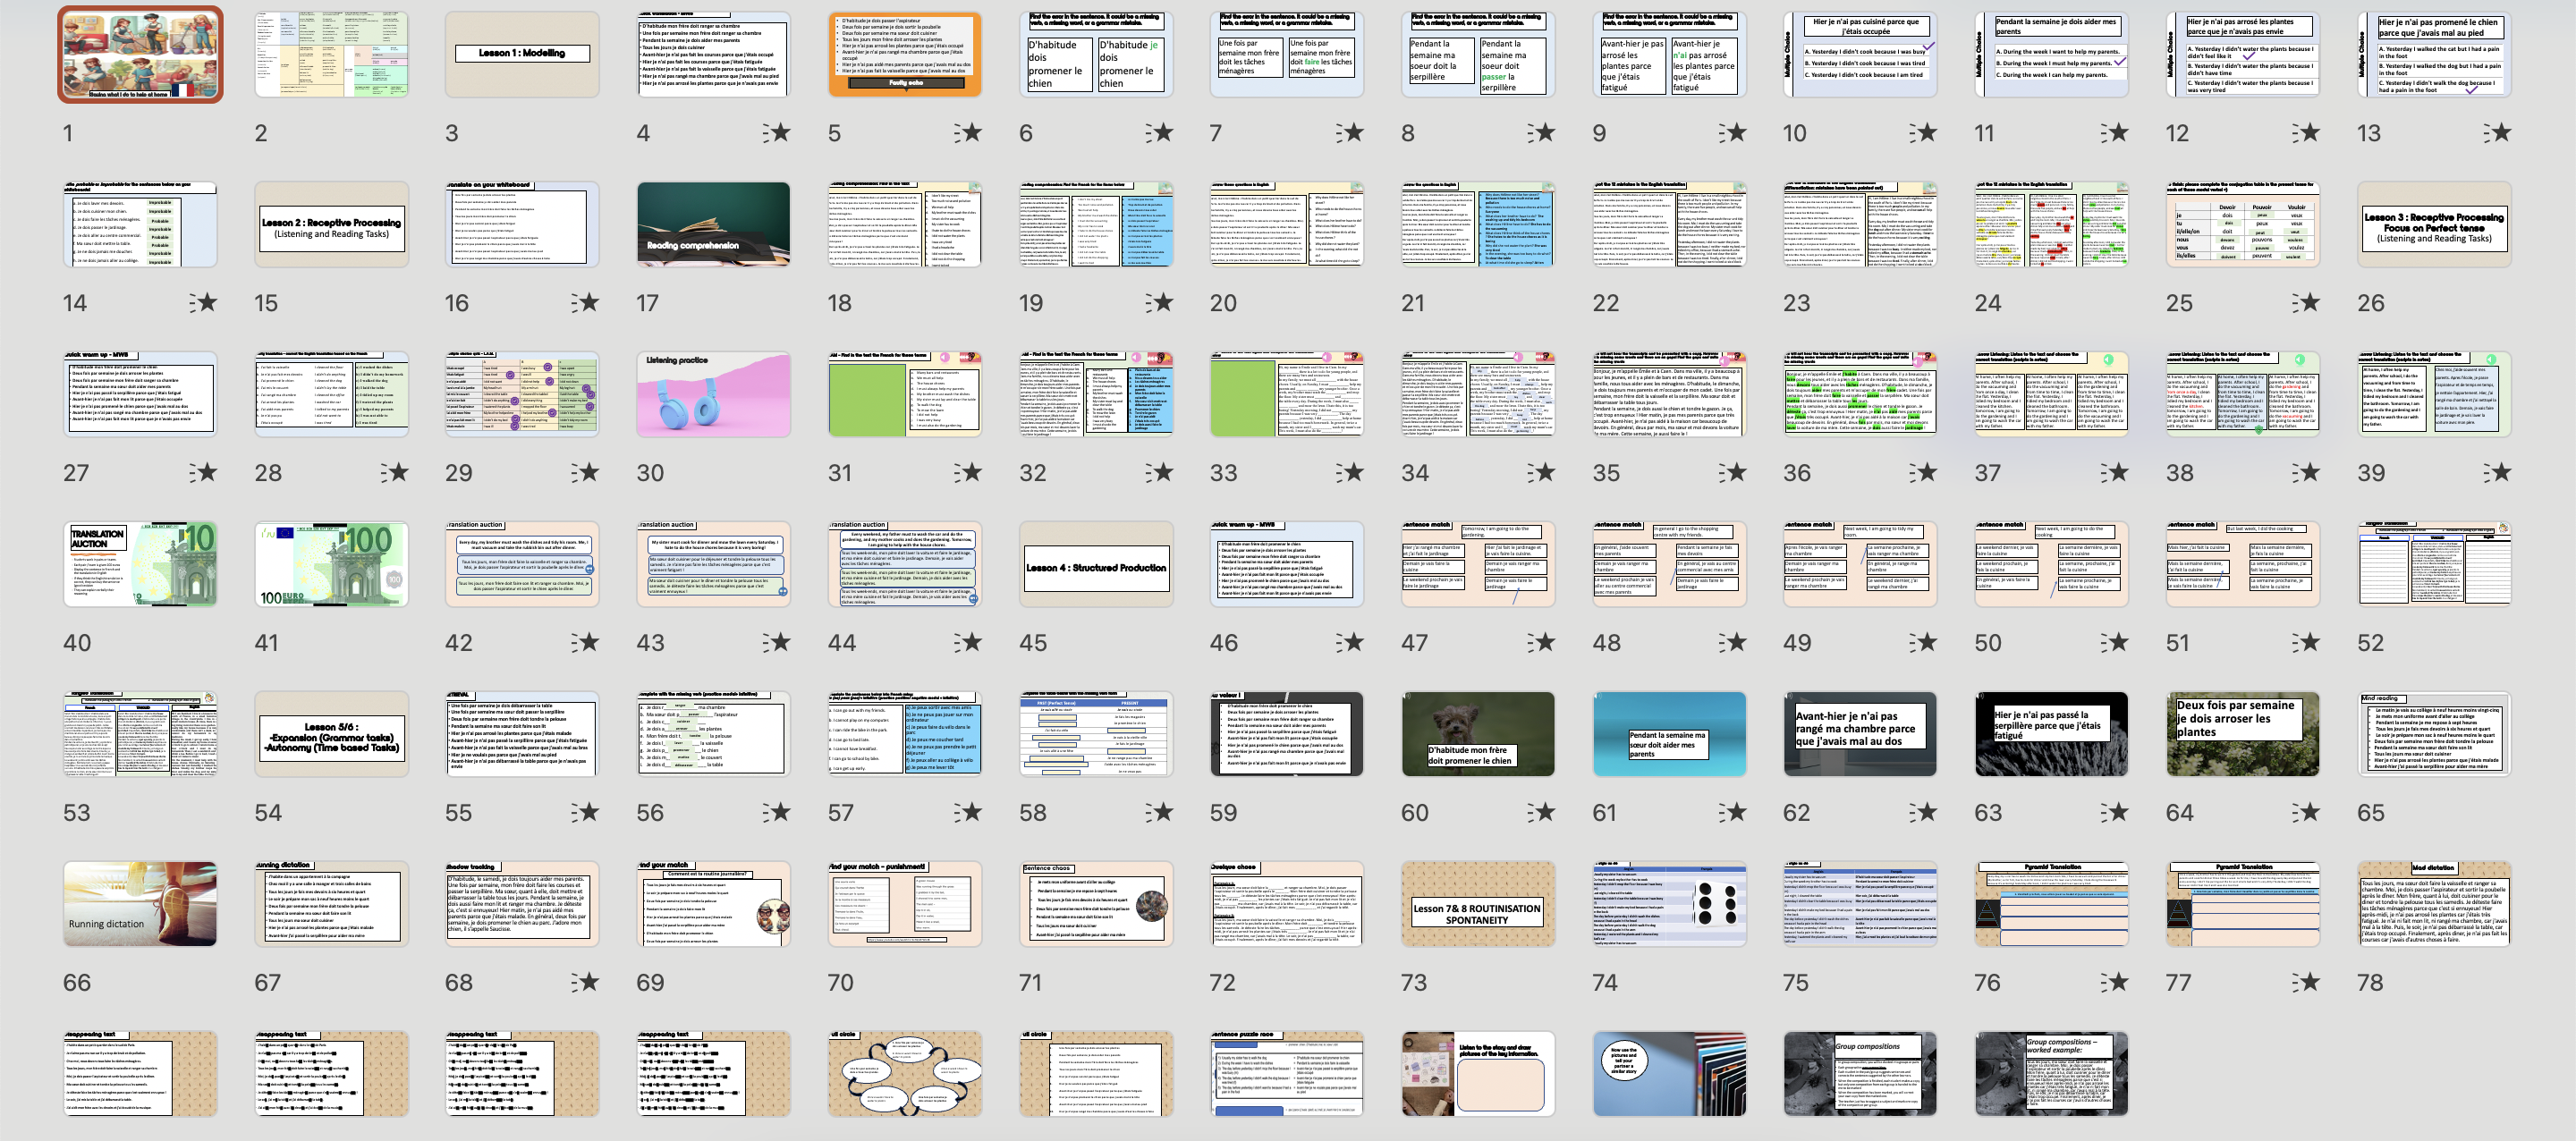
Task: Select Lesson 4: Structured Production slide
Action: [1096, 564]
